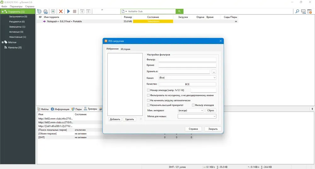Switch to the 'История' tab
Screen dimensions: 315x169
click(125, 49)
